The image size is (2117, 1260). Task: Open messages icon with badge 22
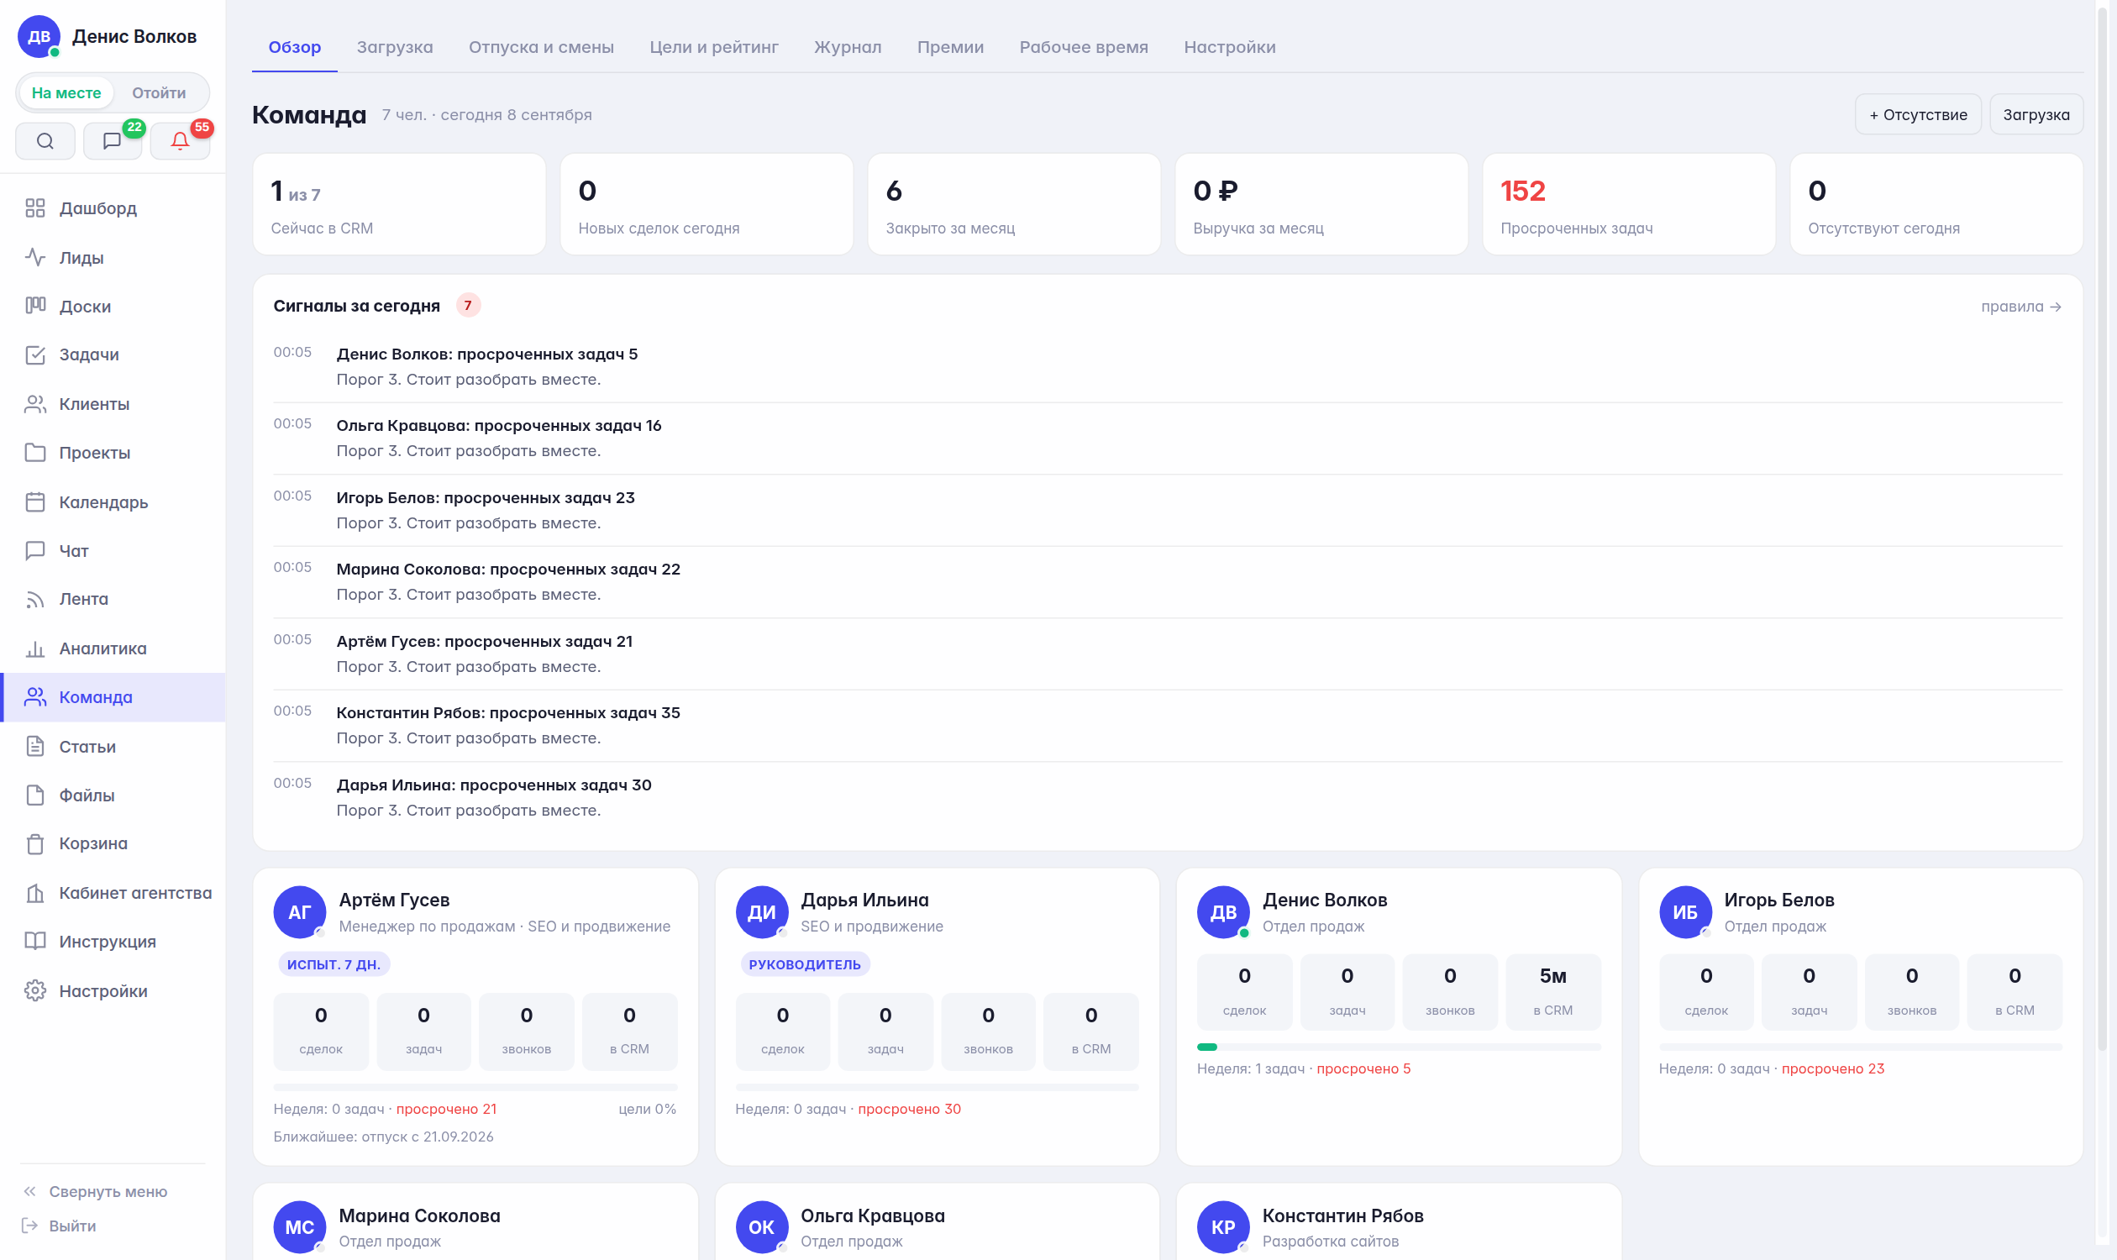[112, 141]
